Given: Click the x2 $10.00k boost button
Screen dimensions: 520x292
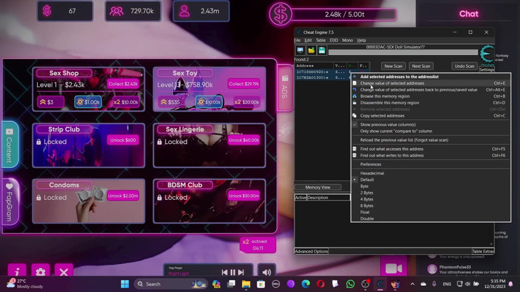Looking at the screenshot, I should [126, 102].
